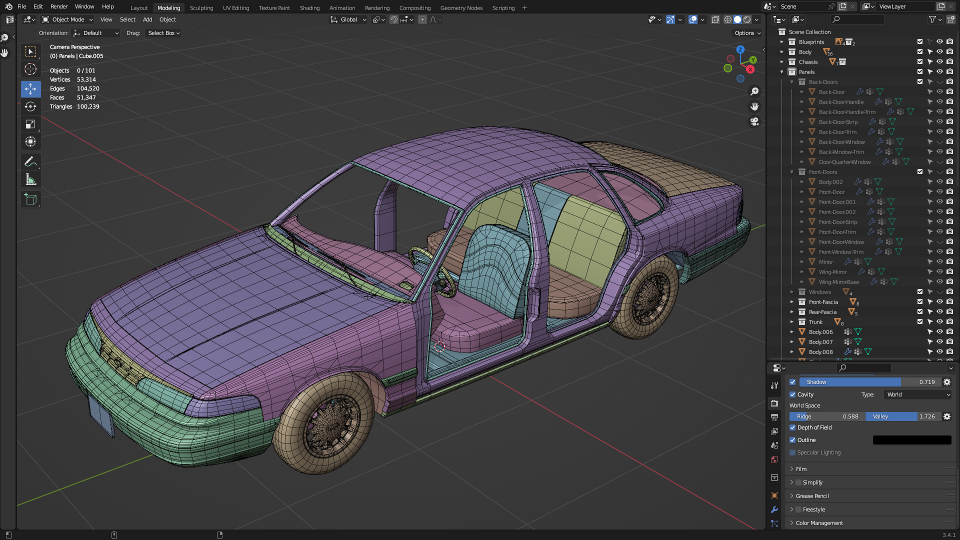Collapse the Front-Doors collection
The width and height of the screenshot is (960, 540).
point(792,172)
